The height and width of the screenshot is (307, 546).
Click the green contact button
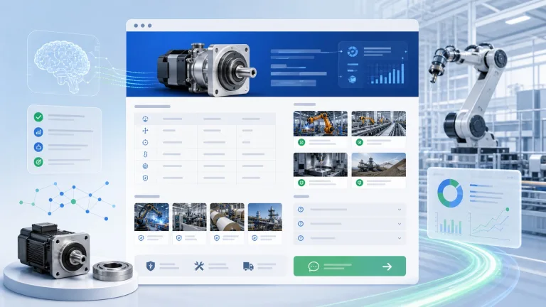(350, 266)
